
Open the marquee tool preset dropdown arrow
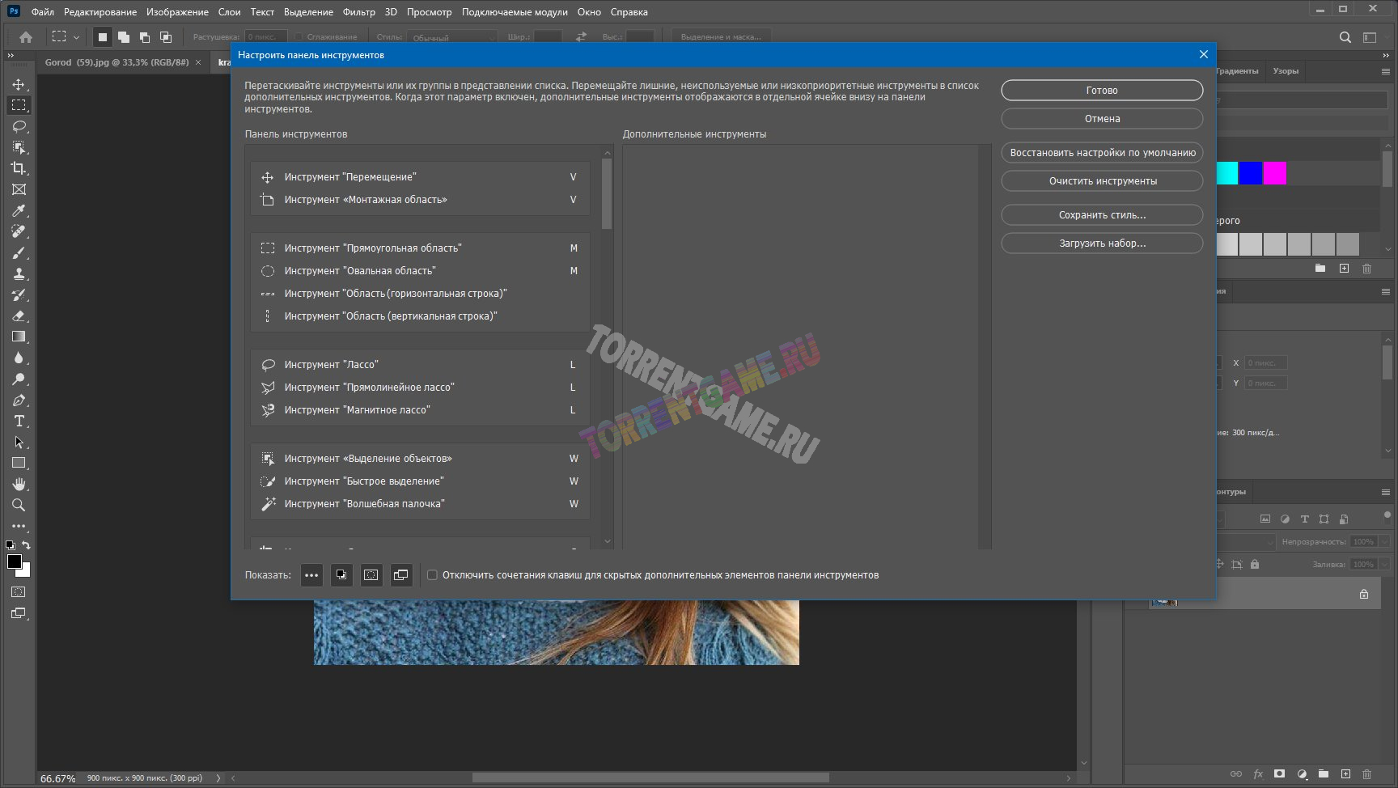click(77, 37)
